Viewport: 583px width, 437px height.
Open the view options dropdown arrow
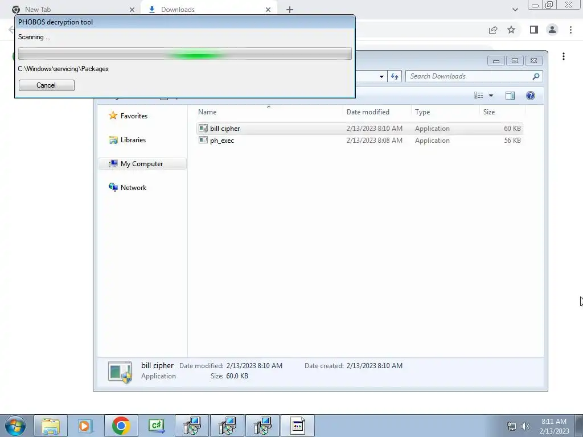pyautogui.click(x=491, y=96)
